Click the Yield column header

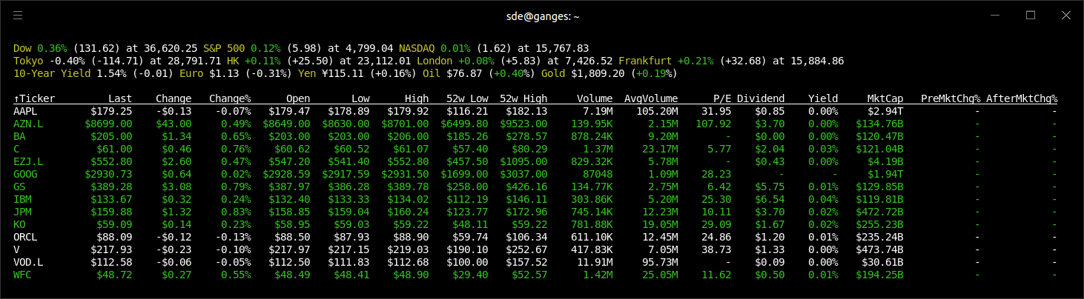[x=823, y=98]
